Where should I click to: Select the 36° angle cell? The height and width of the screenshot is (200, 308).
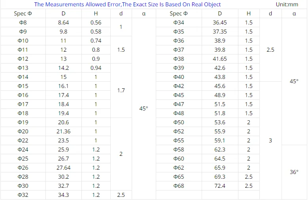click(294, 172)
